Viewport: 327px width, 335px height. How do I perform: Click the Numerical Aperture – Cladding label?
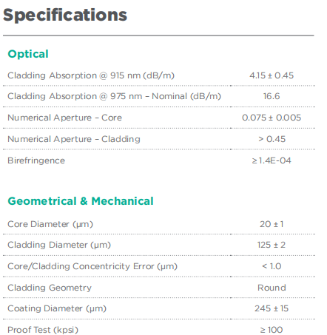point(74,139)
